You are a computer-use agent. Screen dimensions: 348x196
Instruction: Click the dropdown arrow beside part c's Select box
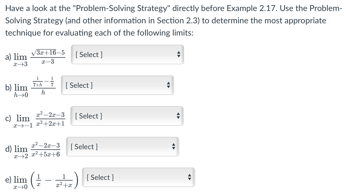(178, 116)
